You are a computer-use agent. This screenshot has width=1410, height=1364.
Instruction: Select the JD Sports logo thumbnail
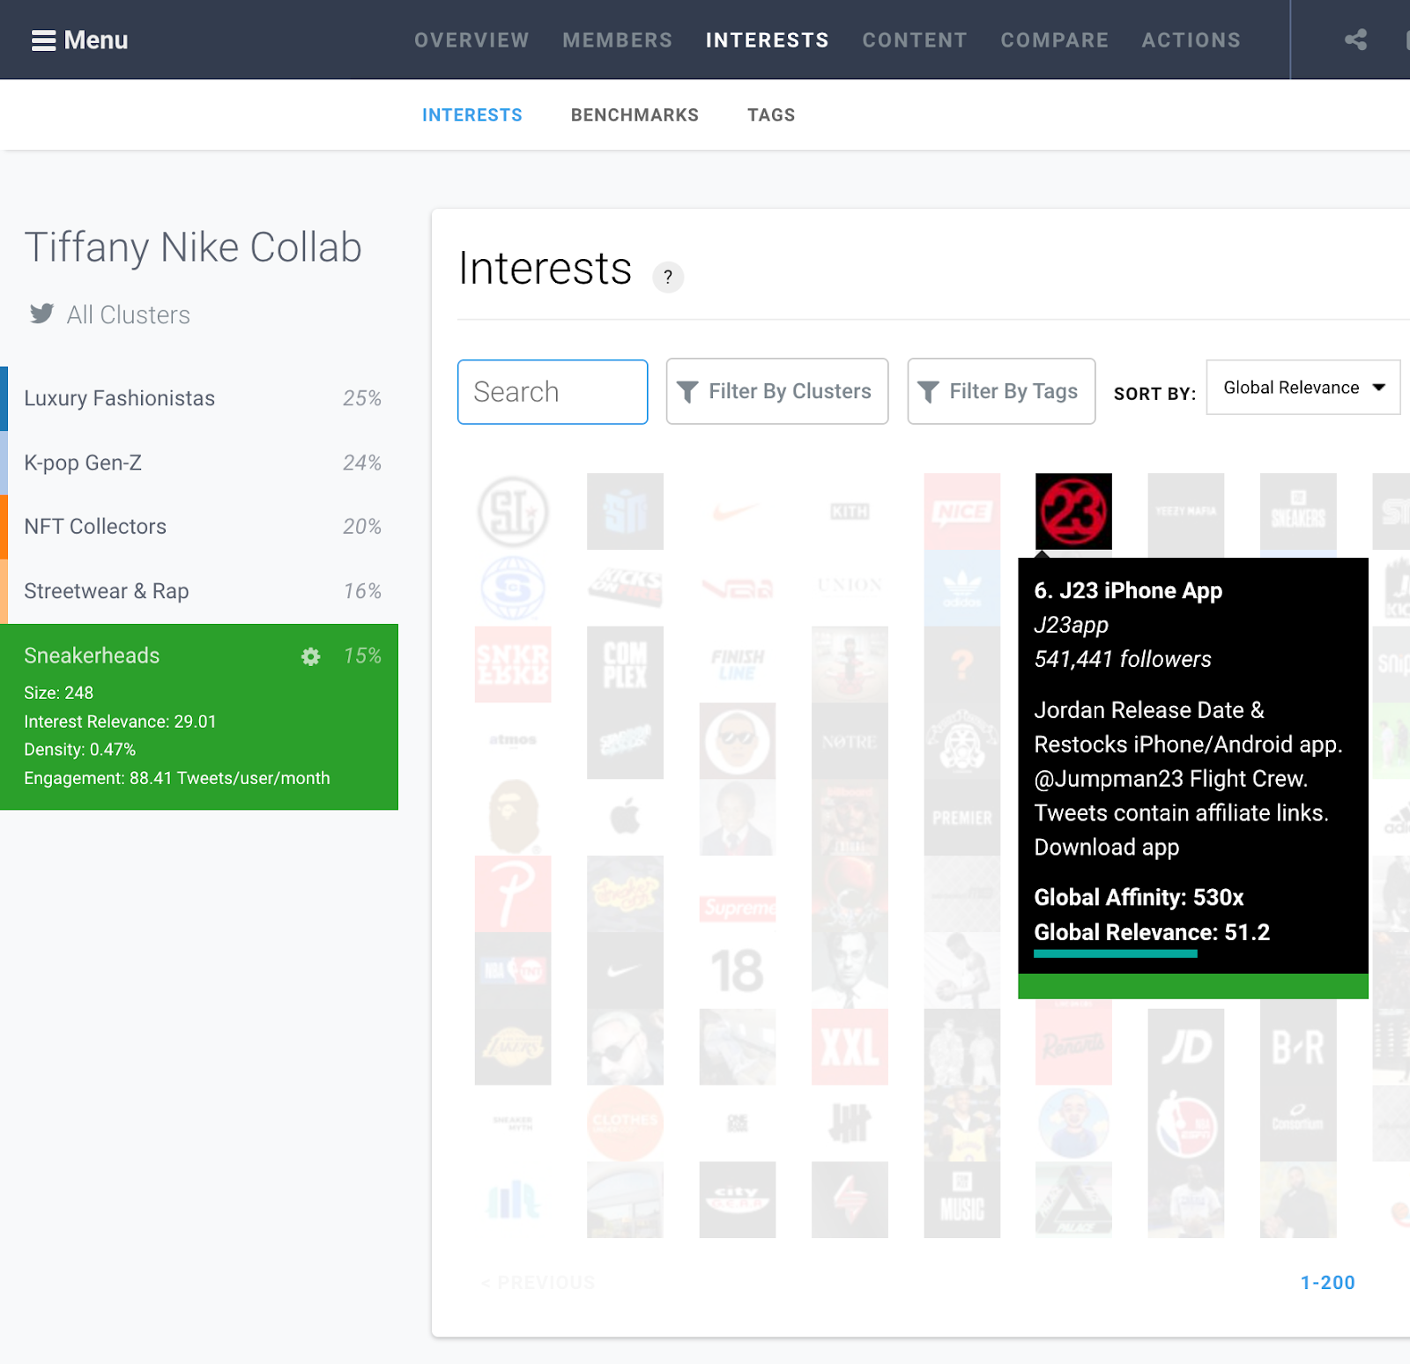coord(1185,1047)
